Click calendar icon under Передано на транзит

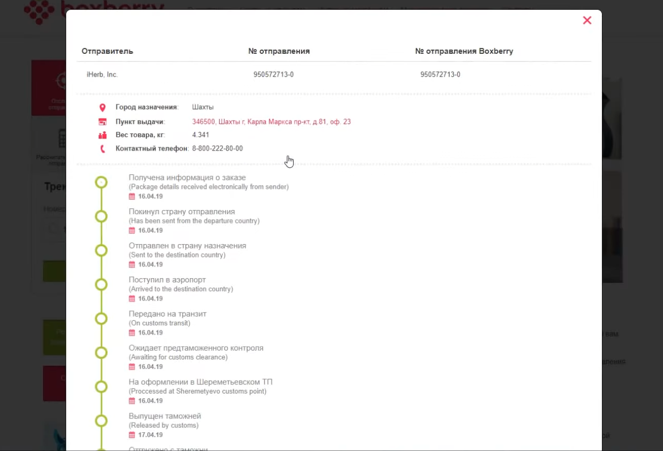pos(132,333)
